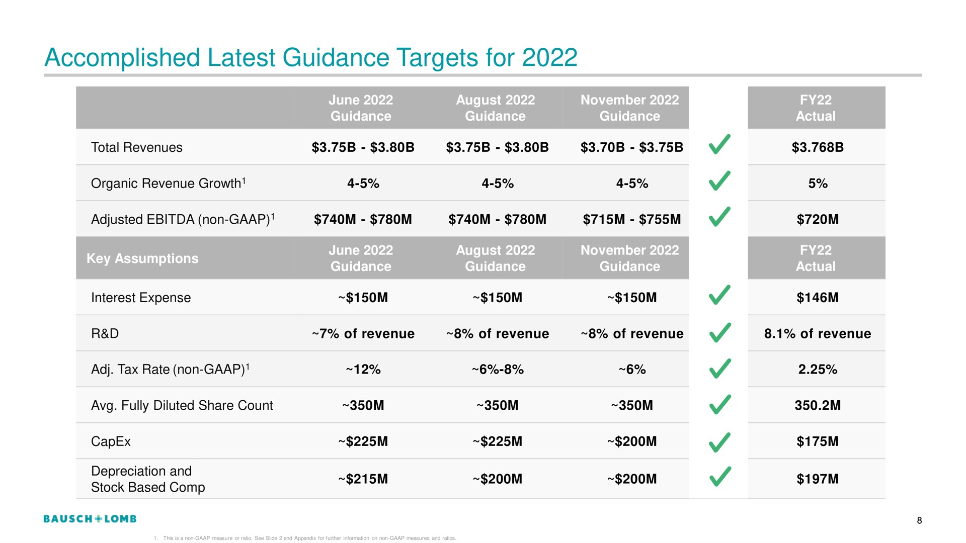Select the slide title 'Accomplished Latest Guidance Targets for 2022'

pyautogui.click(x=310, y=58)
